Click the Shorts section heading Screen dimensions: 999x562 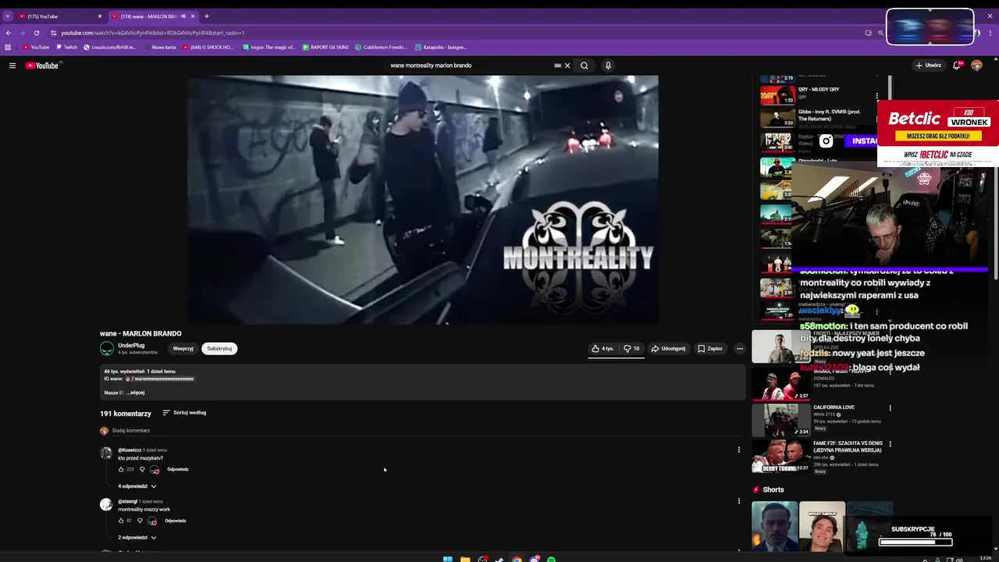pos(773,489)
